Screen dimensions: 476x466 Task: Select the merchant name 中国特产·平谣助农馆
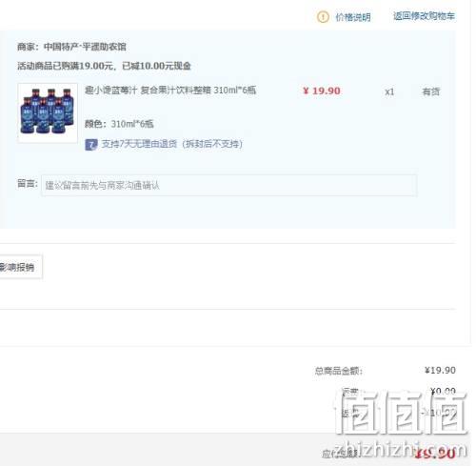(x=85, y=47)
